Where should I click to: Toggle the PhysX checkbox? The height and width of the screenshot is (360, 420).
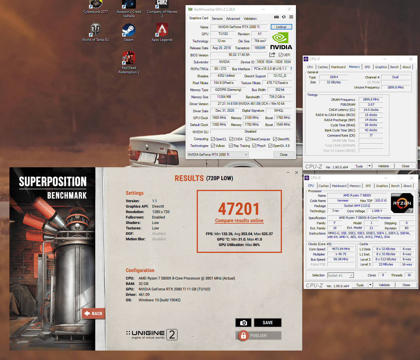(x=254, y=146)
